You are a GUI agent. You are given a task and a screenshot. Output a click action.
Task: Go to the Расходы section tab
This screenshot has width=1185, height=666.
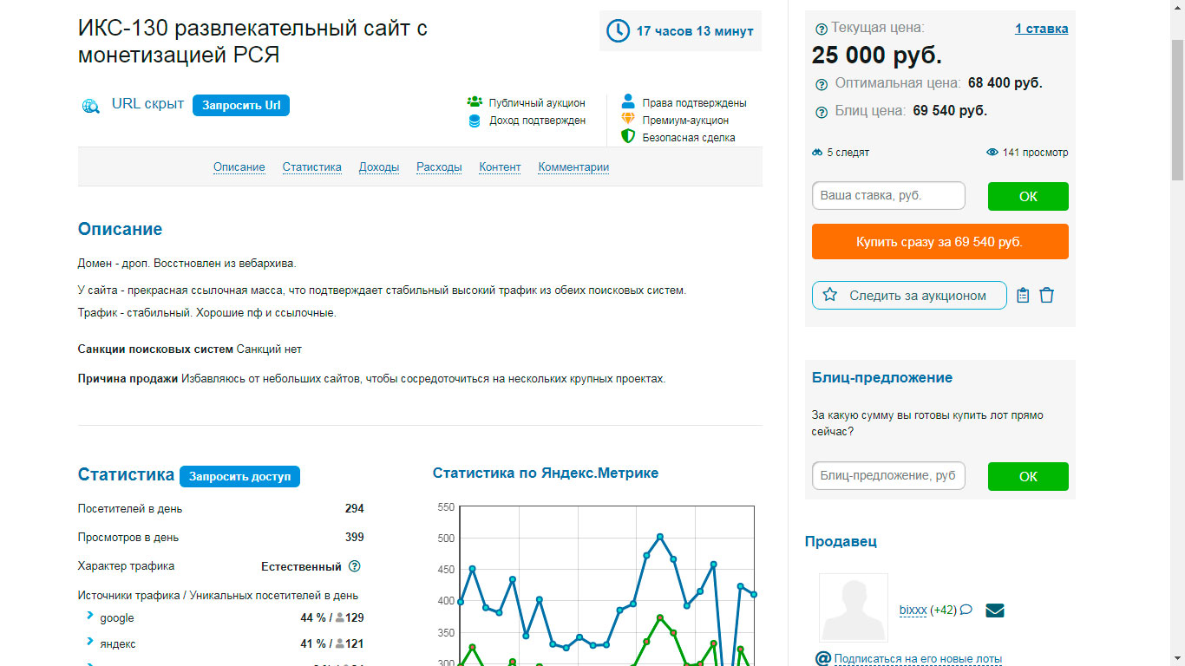click(x=439, y=167)
